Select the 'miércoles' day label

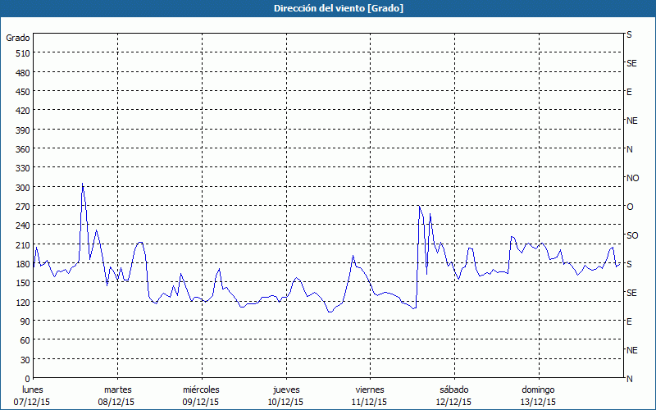(201, 389)
